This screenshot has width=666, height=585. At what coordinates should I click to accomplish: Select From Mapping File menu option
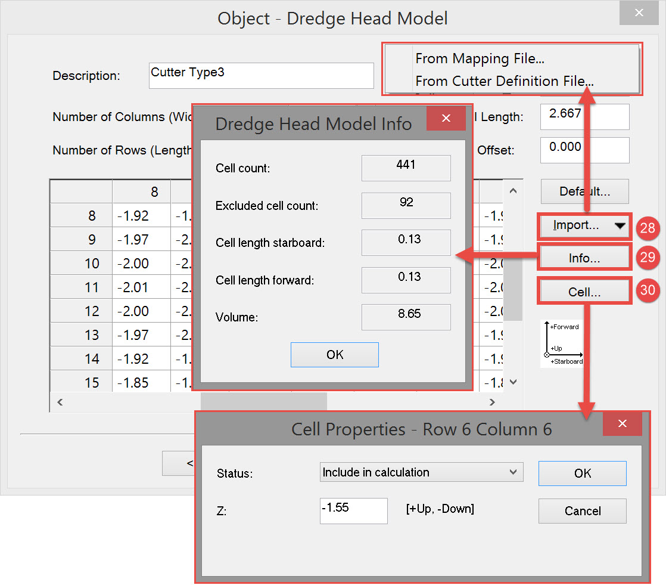pyautogui.click(x=480, y=58)
